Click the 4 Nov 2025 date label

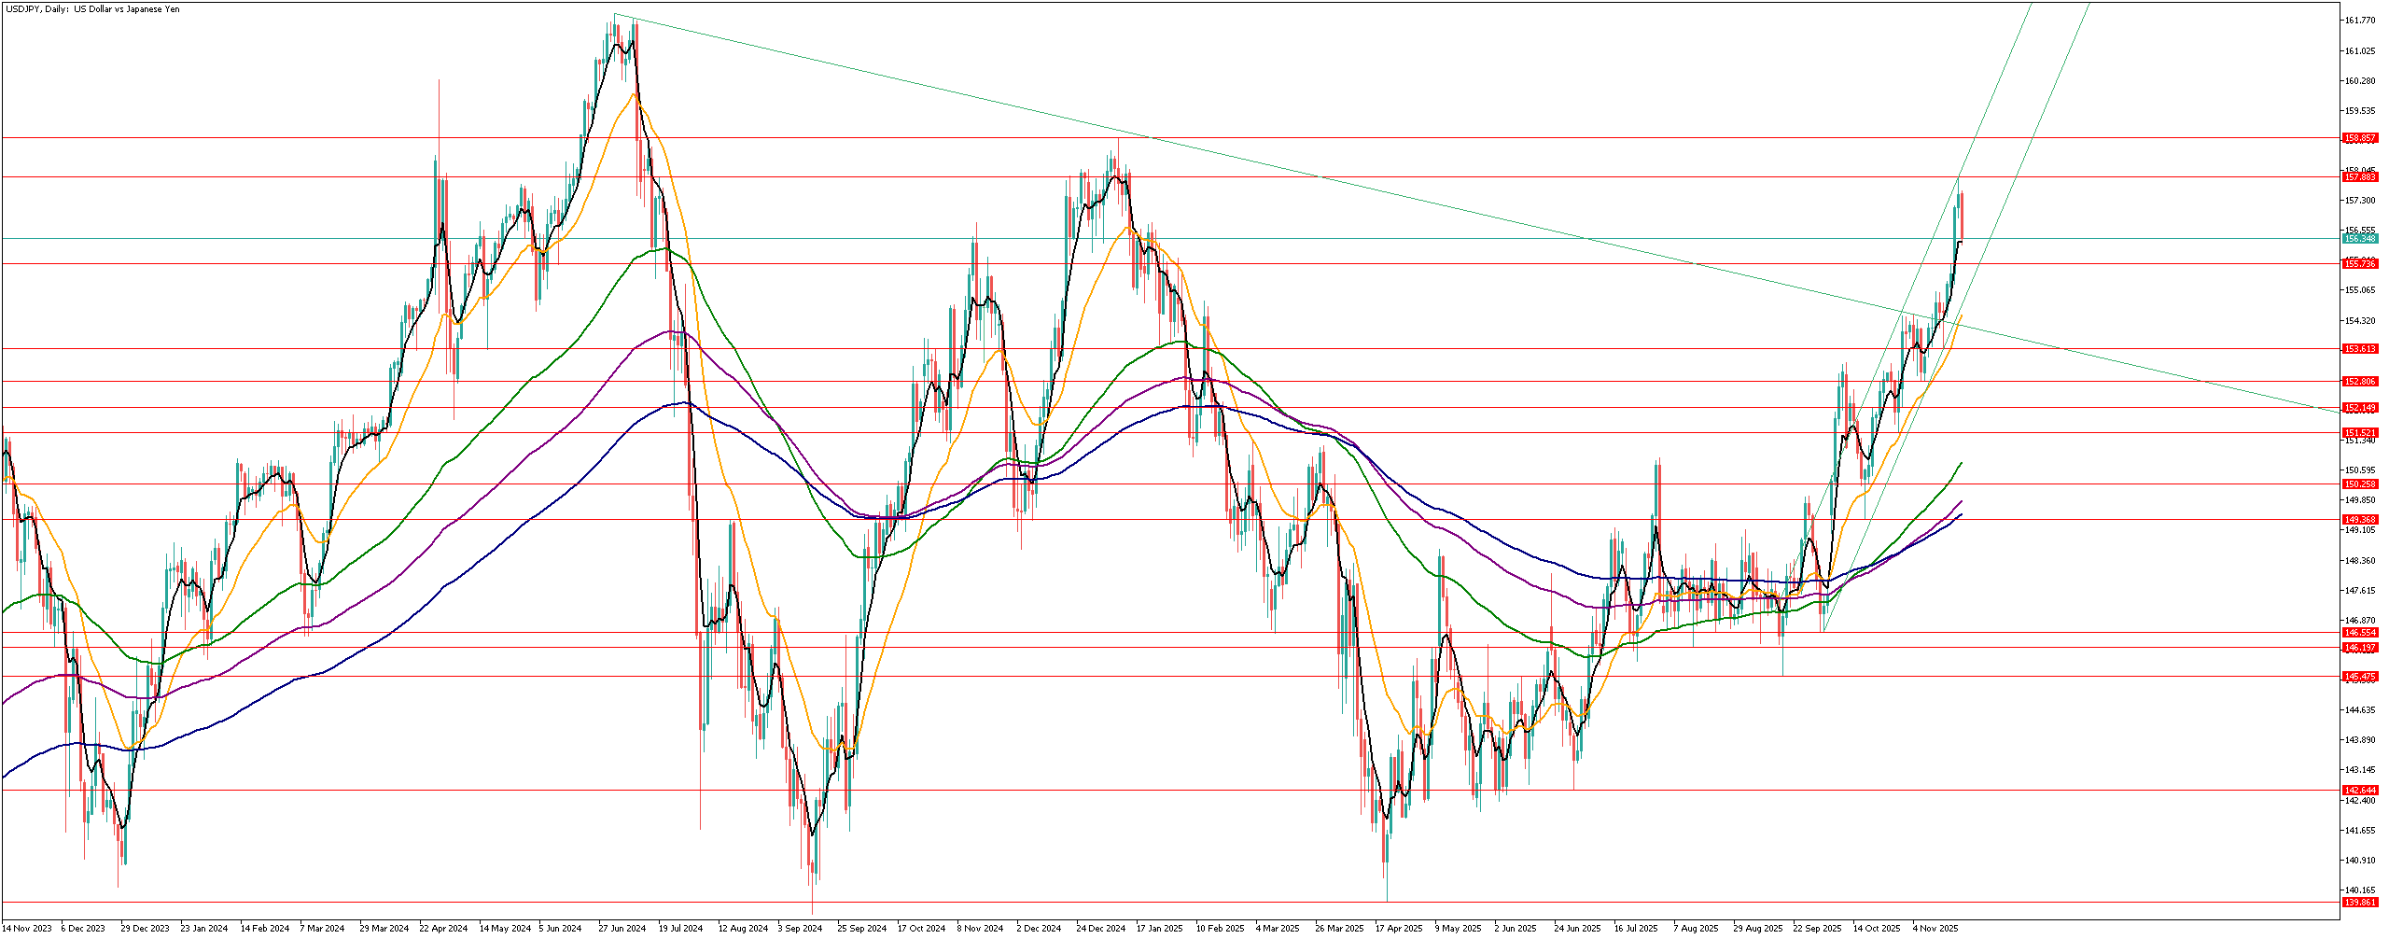pyautogui.click(x=1935, y=929)
